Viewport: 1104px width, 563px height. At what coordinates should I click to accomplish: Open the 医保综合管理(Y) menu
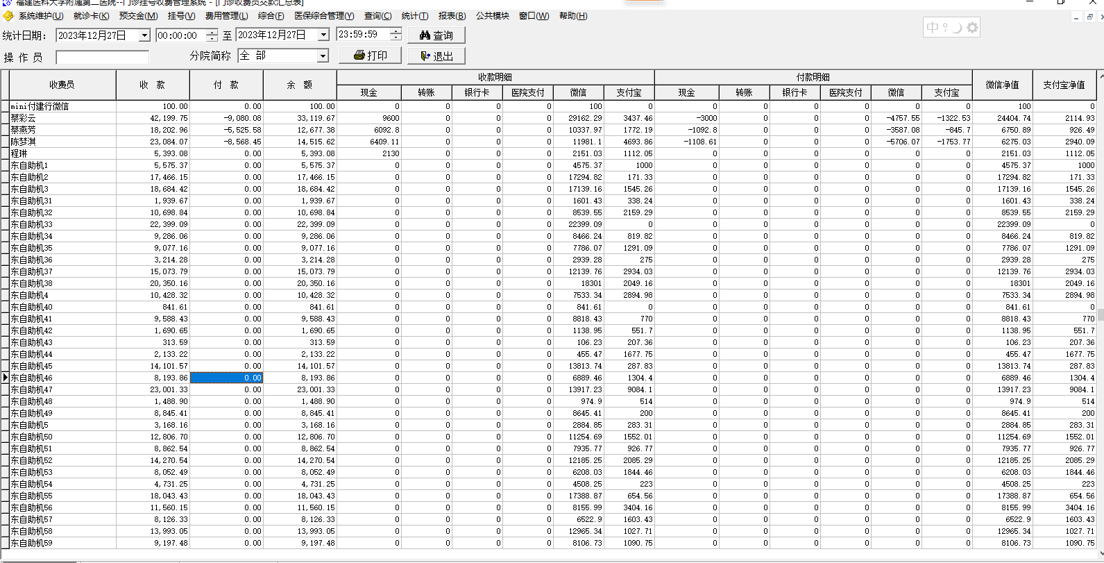pos(324,16)
